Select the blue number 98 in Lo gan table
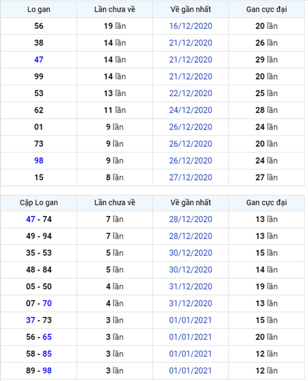Image resolution: width=308 pixels, height=381 pixels. (38, 160)
